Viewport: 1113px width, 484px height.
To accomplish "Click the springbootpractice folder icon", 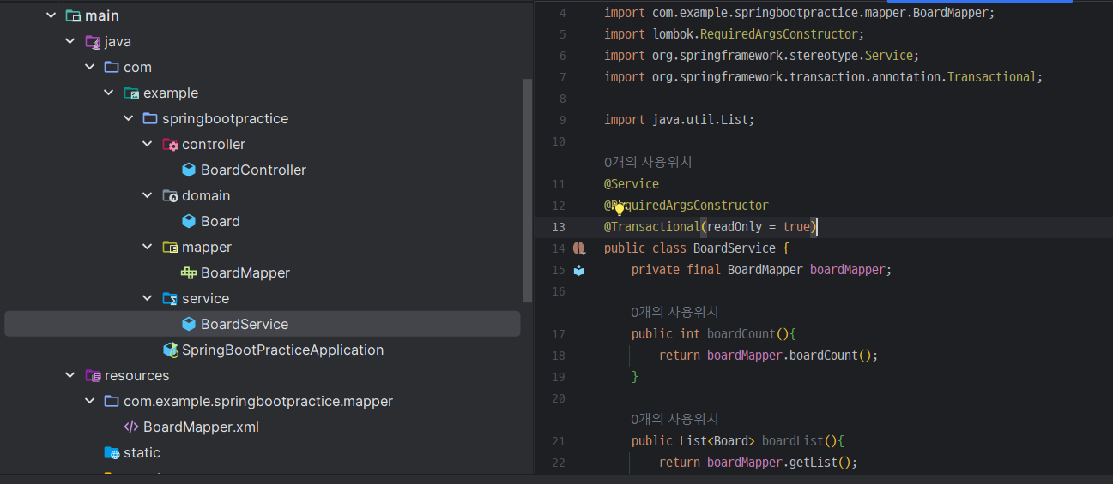I will [x=150, y=118].
